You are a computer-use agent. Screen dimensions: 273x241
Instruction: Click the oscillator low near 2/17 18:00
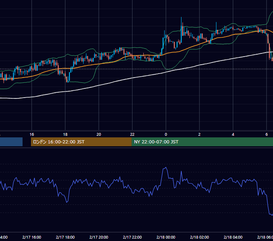click(67, 202)
